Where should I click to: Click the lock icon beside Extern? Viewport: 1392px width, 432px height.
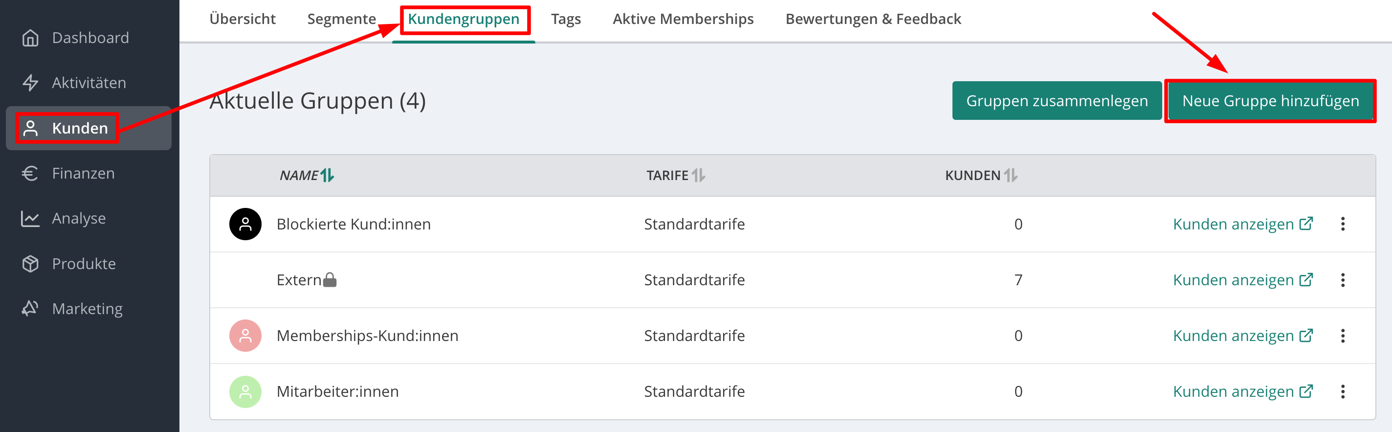330,280
